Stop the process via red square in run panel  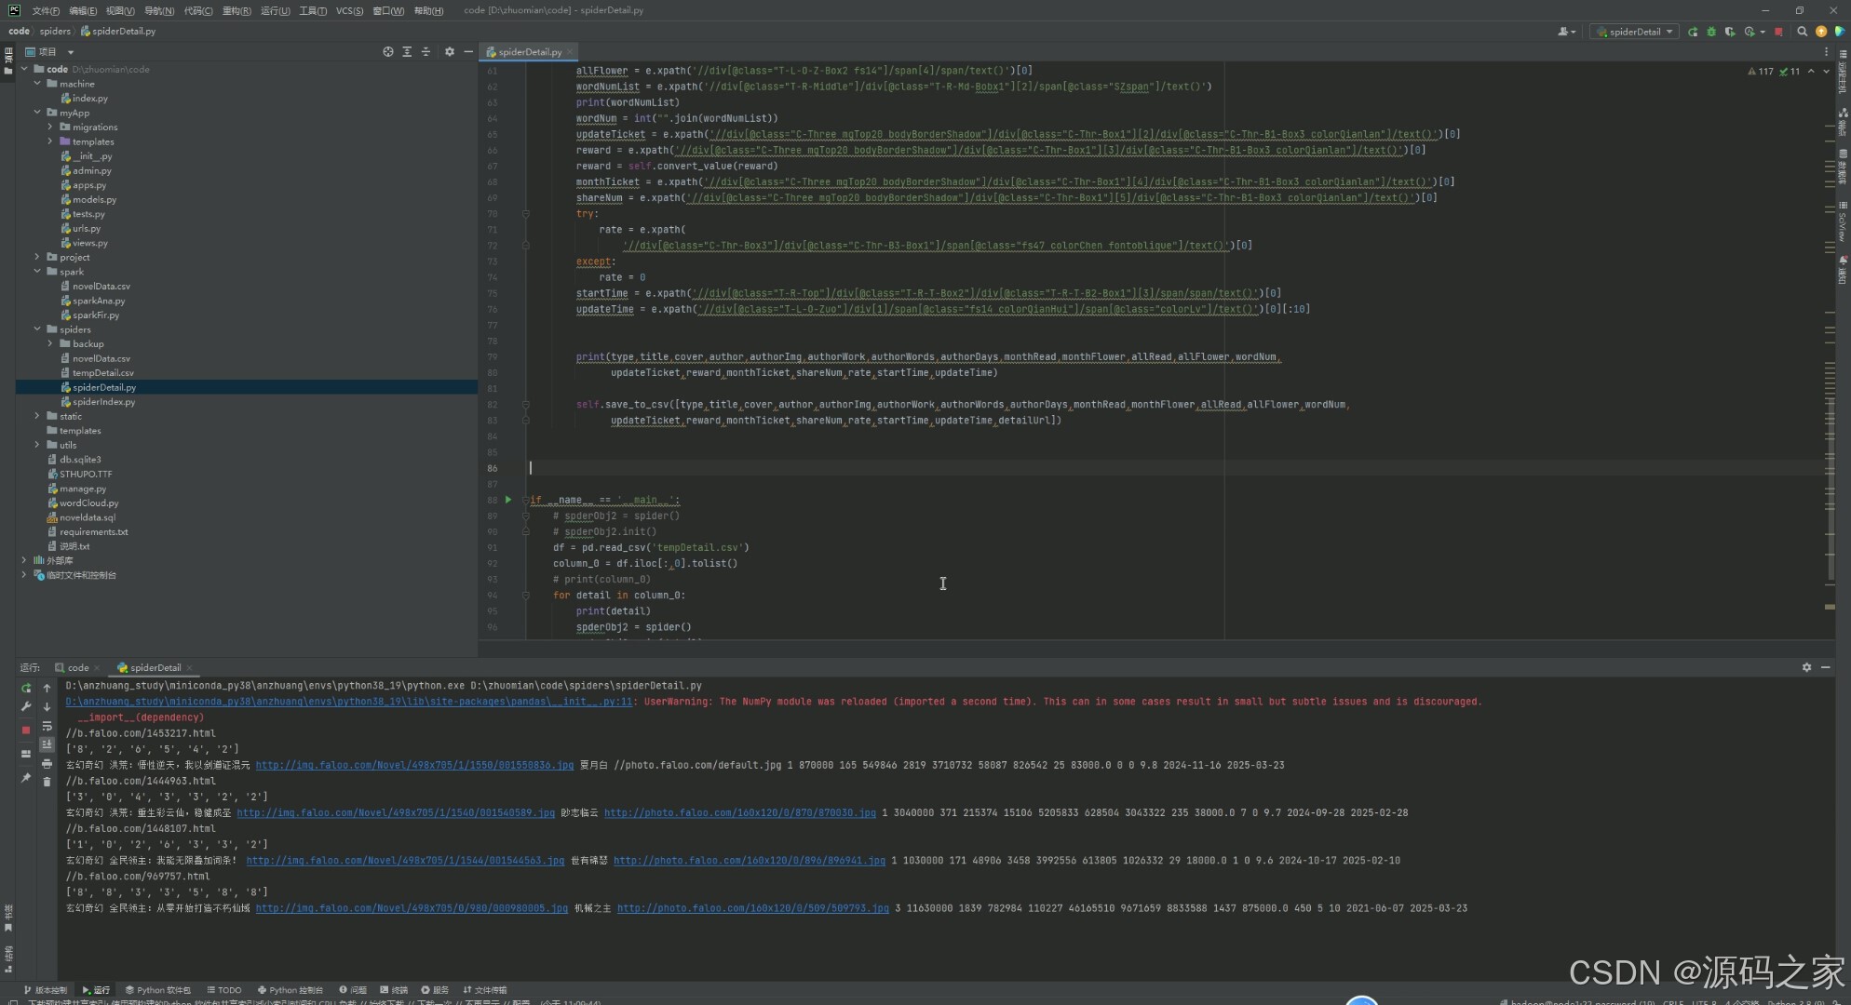point(26,730)
